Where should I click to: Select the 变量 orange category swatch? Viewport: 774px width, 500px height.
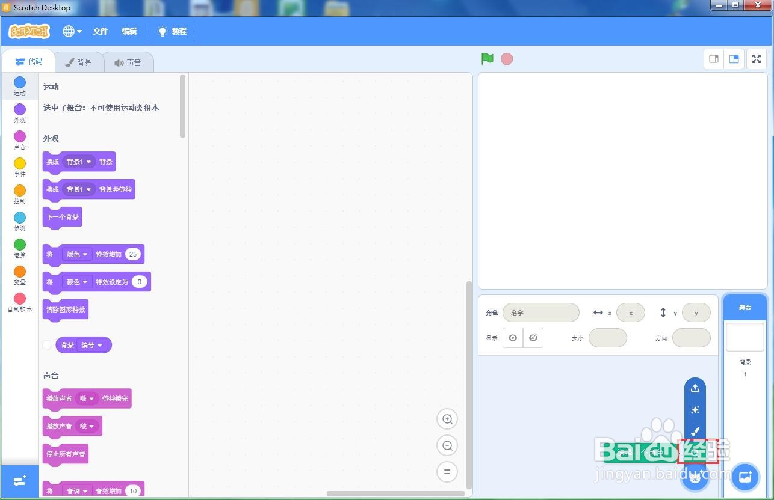[x=20, y=272]
